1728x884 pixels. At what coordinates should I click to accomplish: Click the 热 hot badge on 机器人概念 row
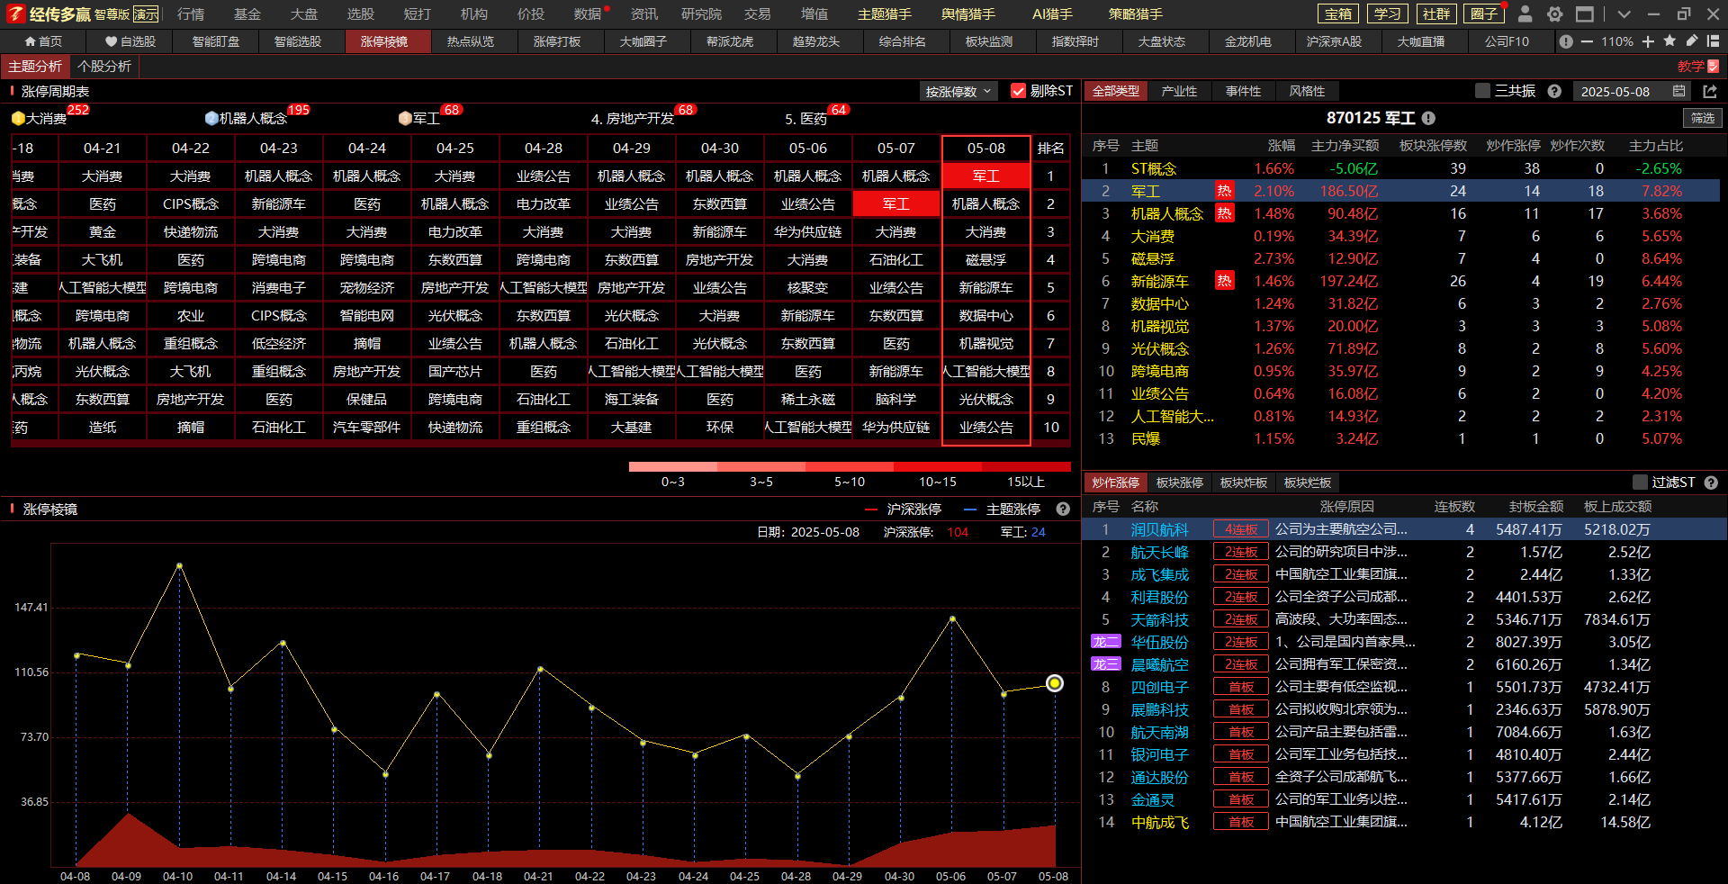1224,213
